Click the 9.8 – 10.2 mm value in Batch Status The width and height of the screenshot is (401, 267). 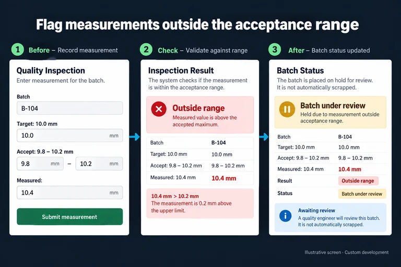pyautogui.click(x=355, y=158)
